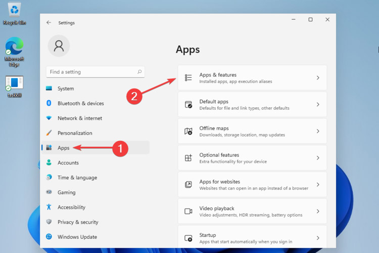Image resolution: width=379 pixels, height=253 pixels.
Task: Open Network & internet category
Action: click(96, 118)
